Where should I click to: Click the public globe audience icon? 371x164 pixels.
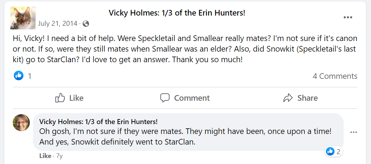tap(85, 24)
